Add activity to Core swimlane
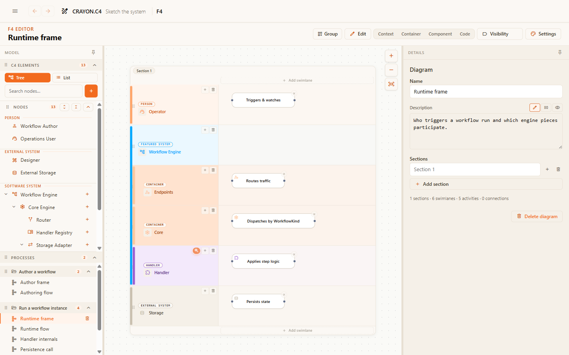 coord(205,210)
